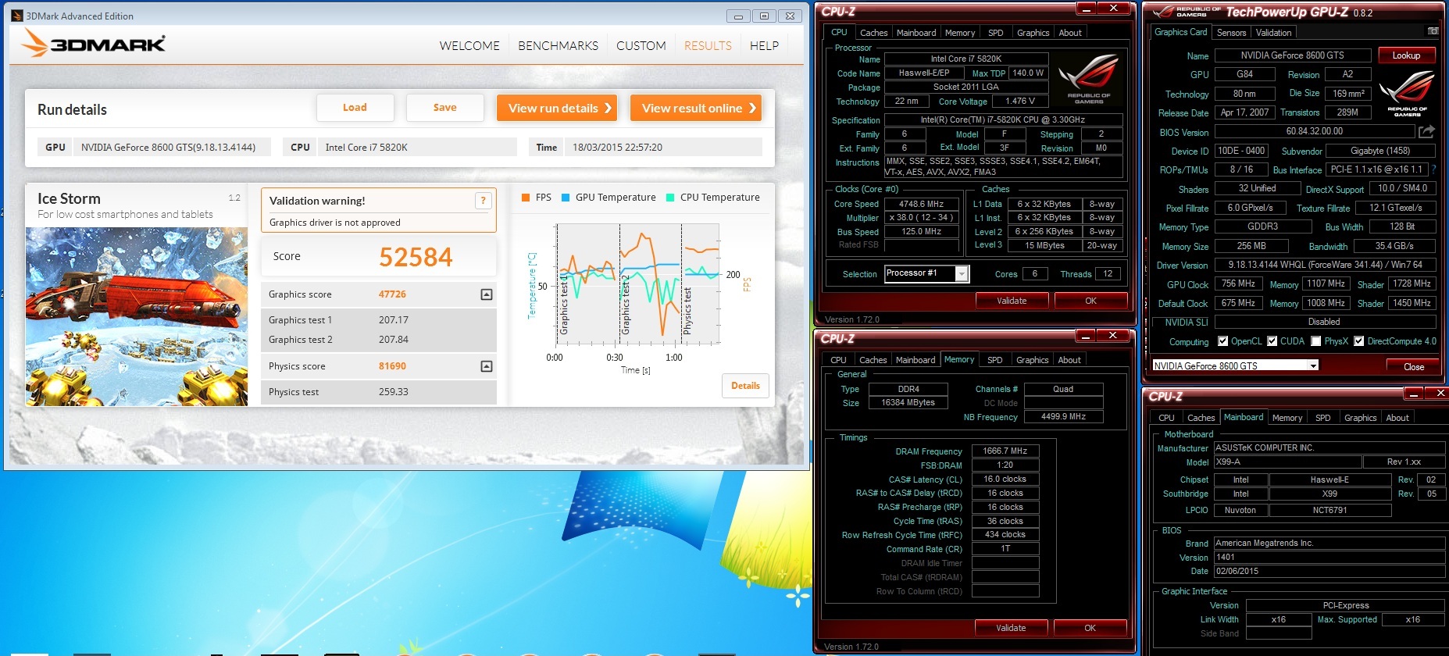Click the Load button in Run details
Screen dimensions: 1449x656
355,108
